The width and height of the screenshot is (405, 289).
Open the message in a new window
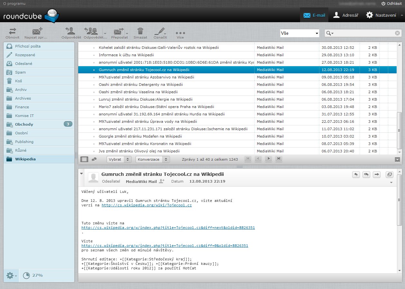tap(390, 175)
